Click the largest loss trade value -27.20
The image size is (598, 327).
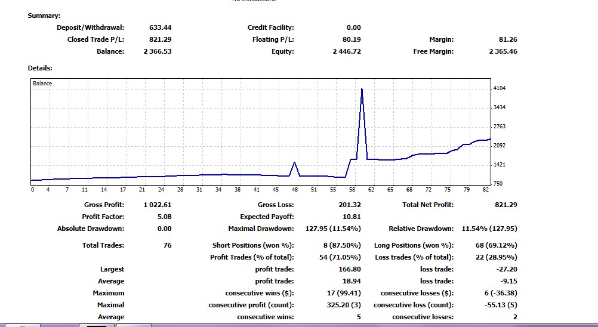click(x=507, y=269)
